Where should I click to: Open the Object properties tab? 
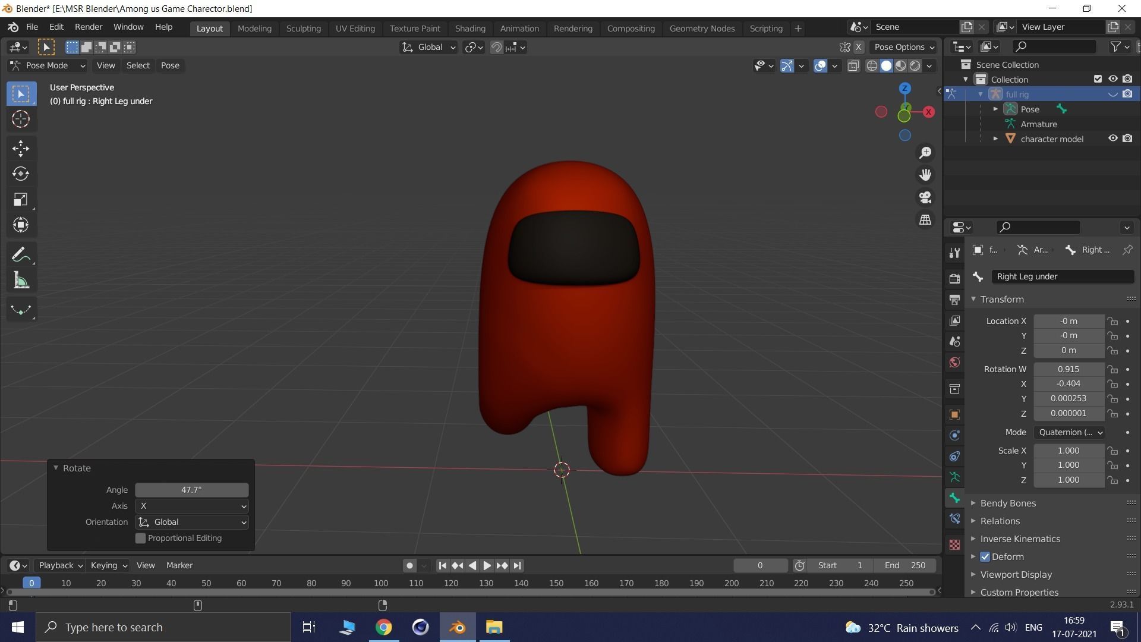point(954,415)
